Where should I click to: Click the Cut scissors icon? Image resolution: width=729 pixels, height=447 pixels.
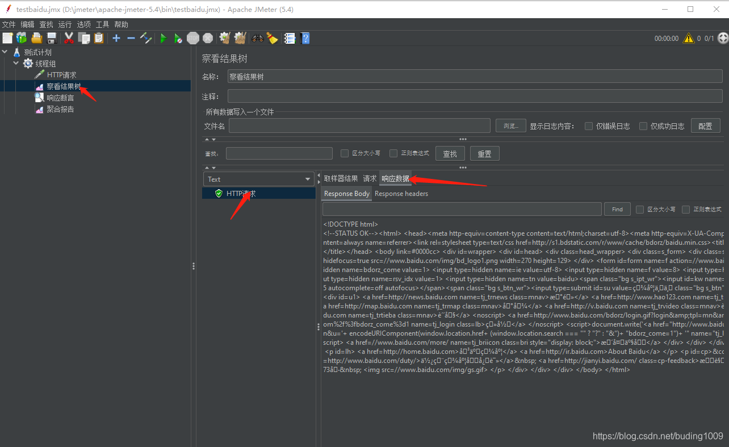pos(69,38)
